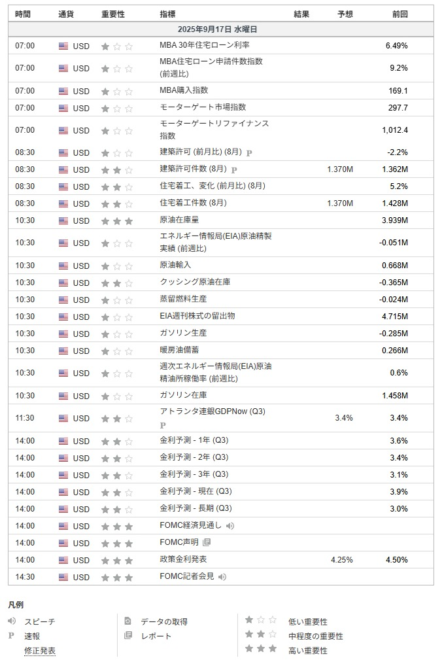
Task: Open the クッシング原油在庫 indicator link
Action: pyautogui.click(x=195, y=282)
